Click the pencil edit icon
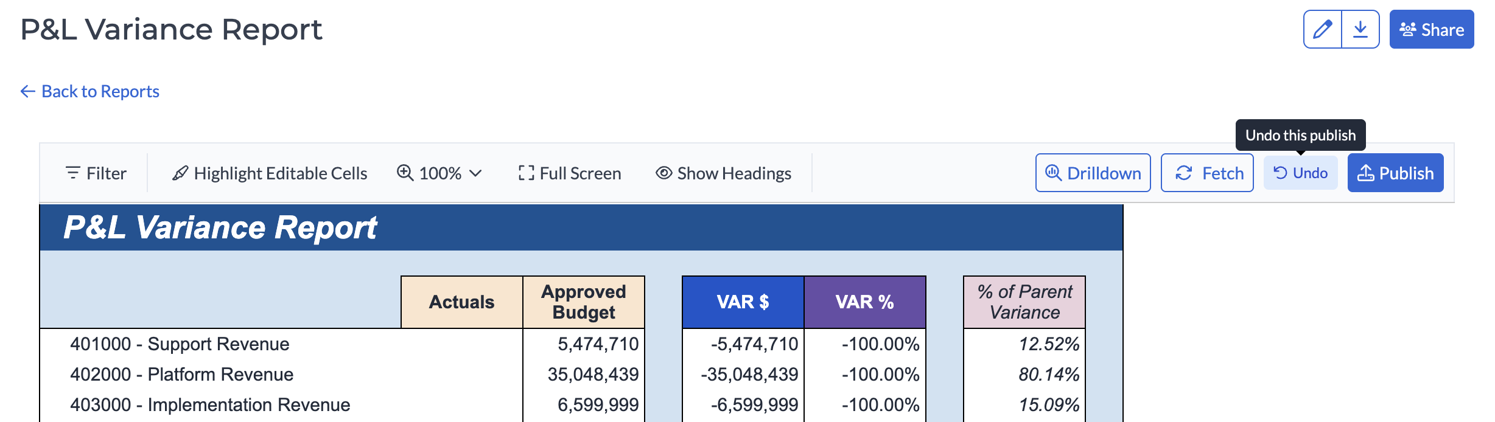 coord(1322,29)
